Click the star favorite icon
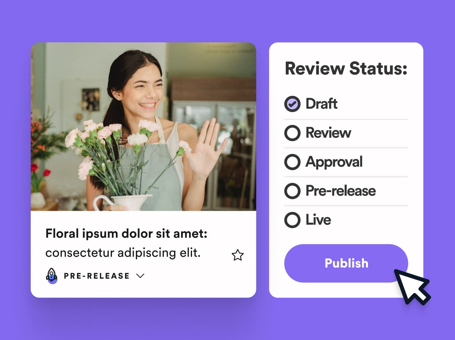 click(238, 255)
